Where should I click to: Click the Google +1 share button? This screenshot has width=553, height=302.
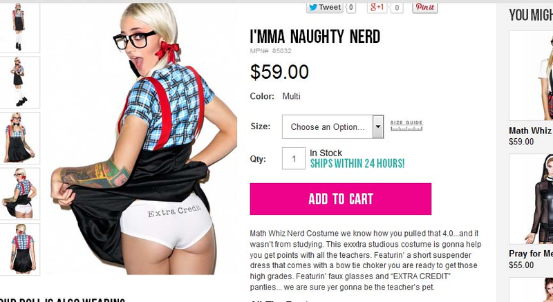(x=377, y=8)
